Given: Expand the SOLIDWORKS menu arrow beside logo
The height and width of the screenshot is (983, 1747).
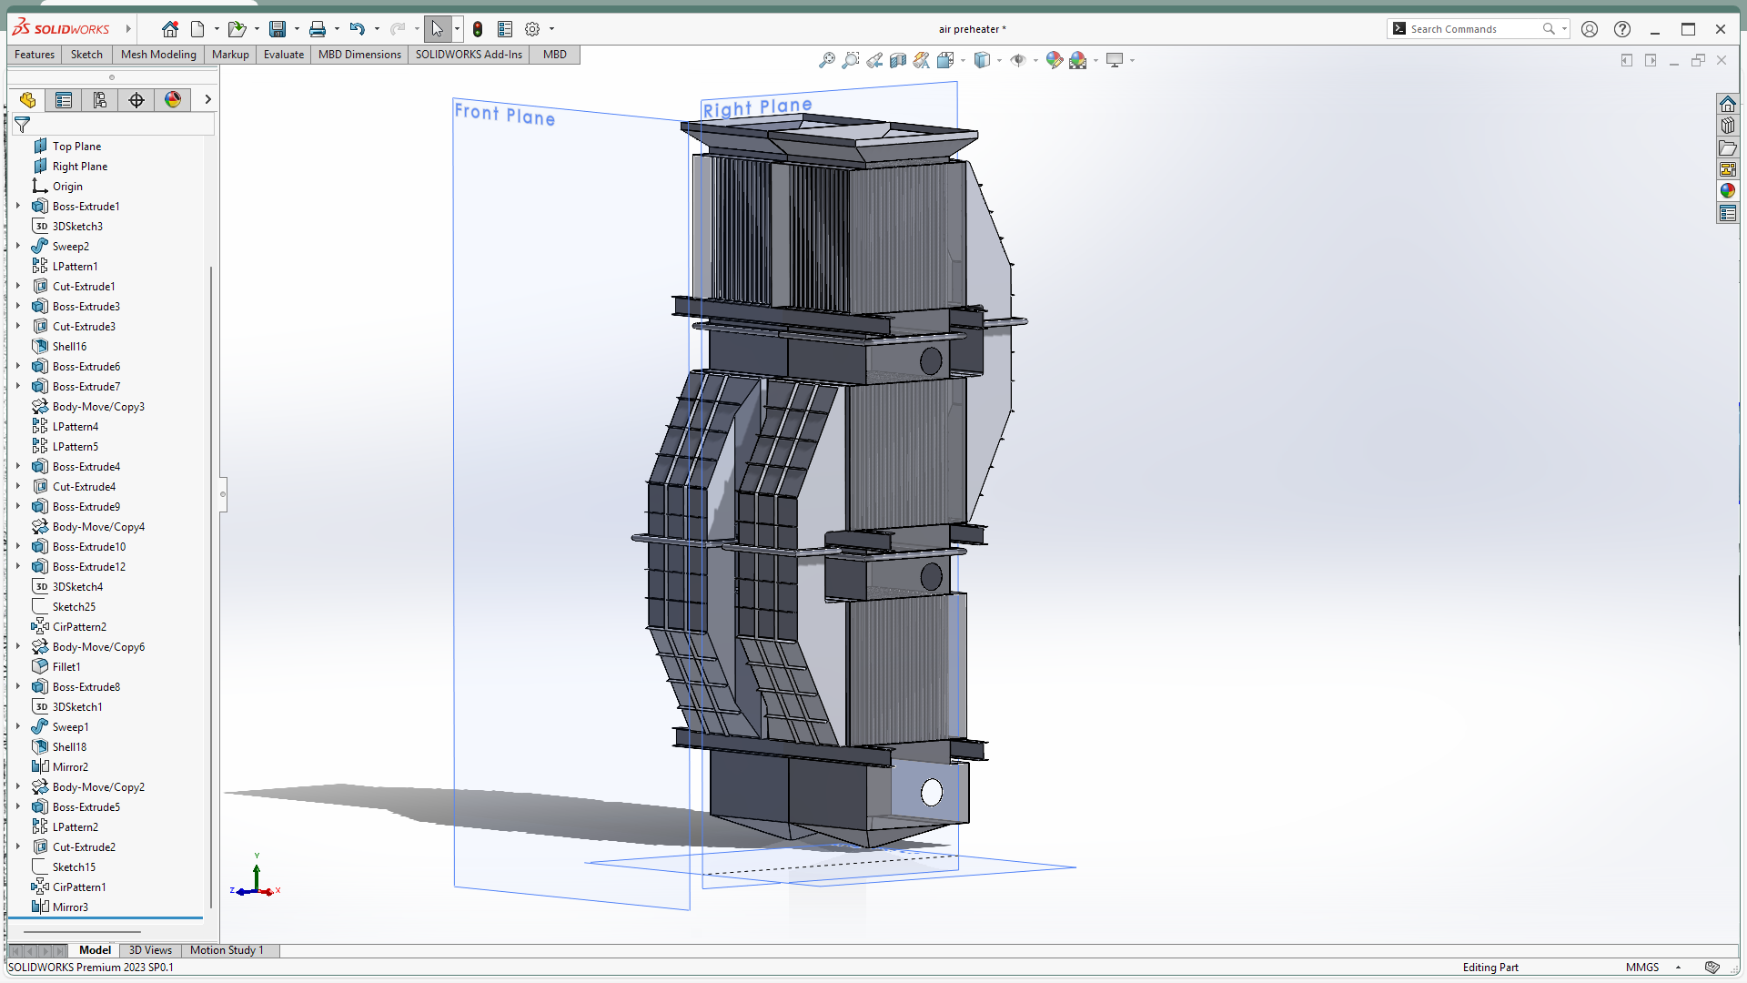Looking at the screenshot, I should click(x=128, y=29).
